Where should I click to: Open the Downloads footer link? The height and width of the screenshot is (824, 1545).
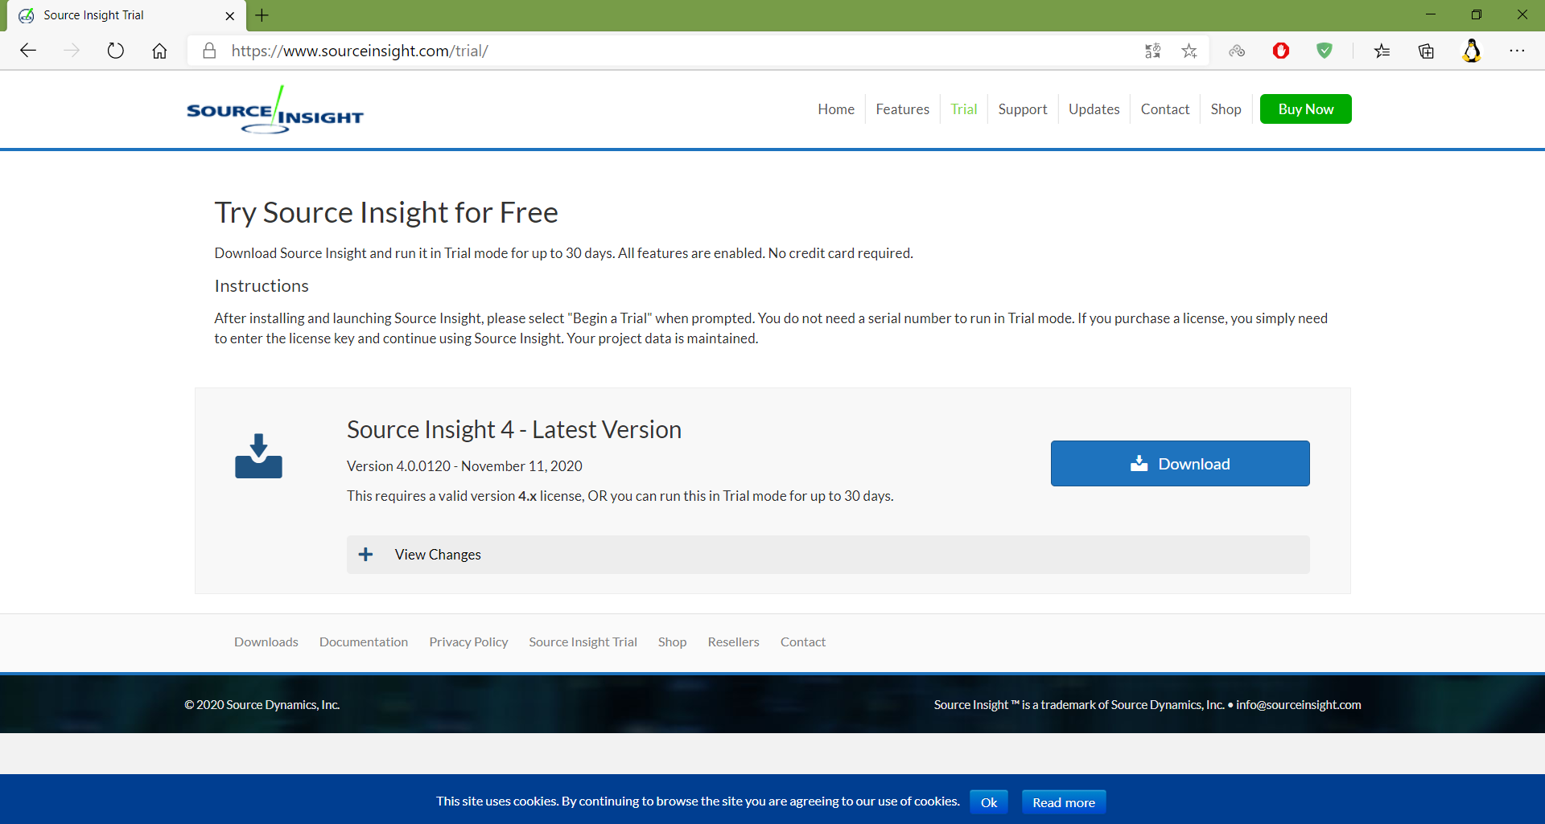(266, 642)
